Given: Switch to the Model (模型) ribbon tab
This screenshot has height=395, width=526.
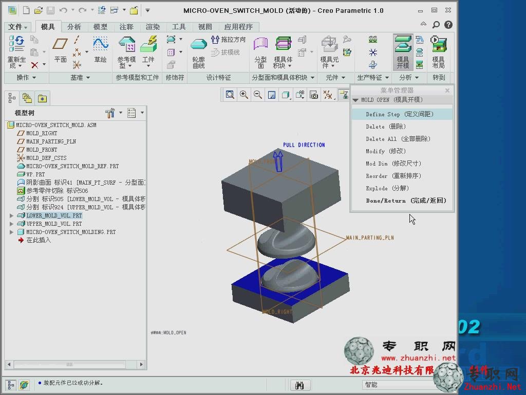Looking at the screenshot, I should tap(100, 27).
